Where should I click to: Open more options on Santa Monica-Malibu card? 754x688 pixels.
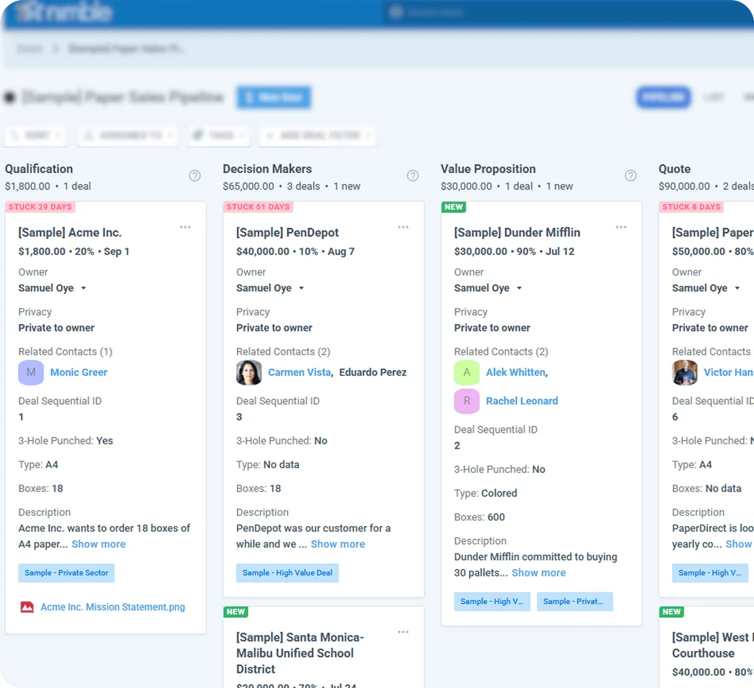(404, 632)
